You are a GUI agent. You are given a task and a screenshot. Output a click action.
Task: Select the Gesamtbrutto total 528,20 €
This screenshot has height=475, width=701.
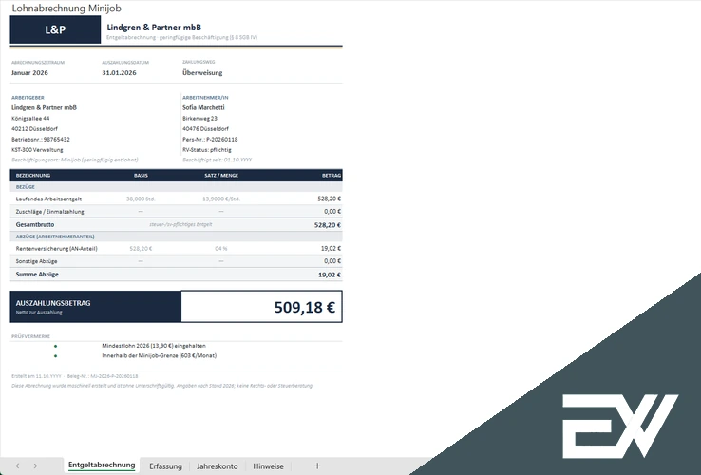[328, 225]
